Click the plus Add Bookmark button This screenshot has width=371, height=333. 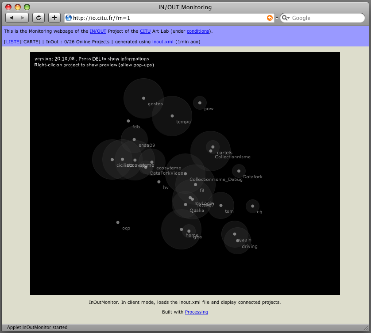pyautogui.click(x=54, y=18)
